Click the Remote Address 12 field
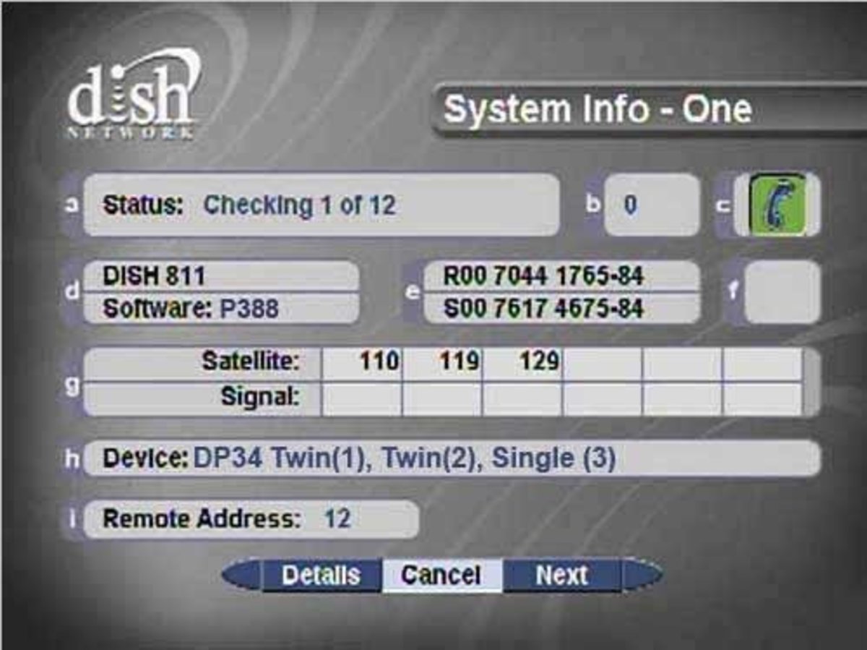Viewport: 867px width, 650px height. pyautogui.click(x=253, y=518)
